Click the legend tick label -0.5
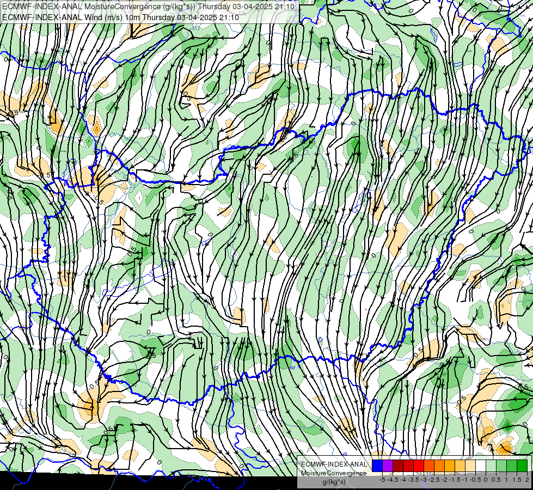This screenshot has height=490, width=533. [x=475, y=480]
